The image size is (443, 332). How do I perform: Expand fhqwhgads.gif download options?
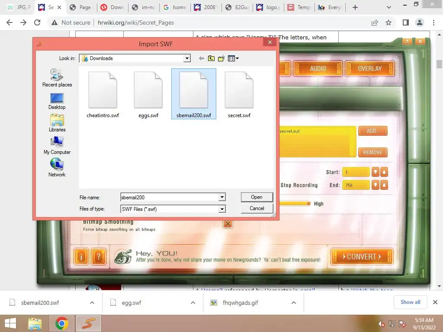(294, 303)
